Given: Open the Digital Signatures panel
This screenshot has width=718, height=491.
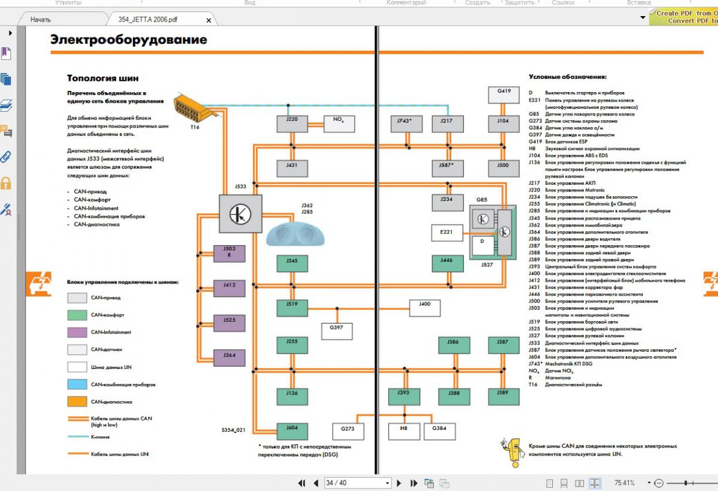Looking at the screenshot, I should (6, 209).
